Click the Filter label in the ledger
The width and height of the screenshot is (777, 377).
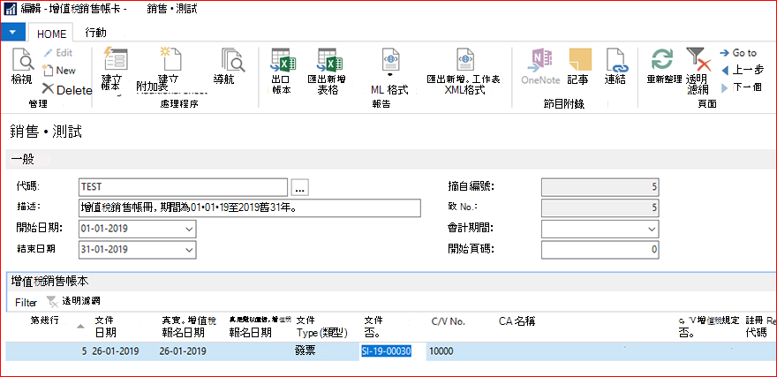tap(26, 302)
